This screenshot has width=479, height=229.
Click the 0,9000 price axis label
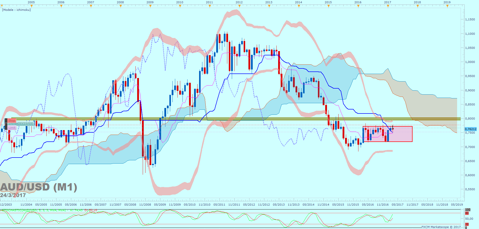(x=470, y=90)
